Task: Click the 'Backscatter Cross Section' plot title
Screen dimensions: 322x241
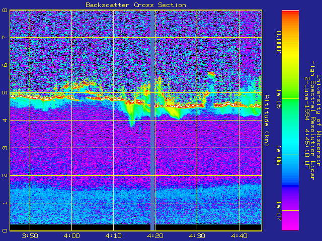Action: click(x=136, y=5)
